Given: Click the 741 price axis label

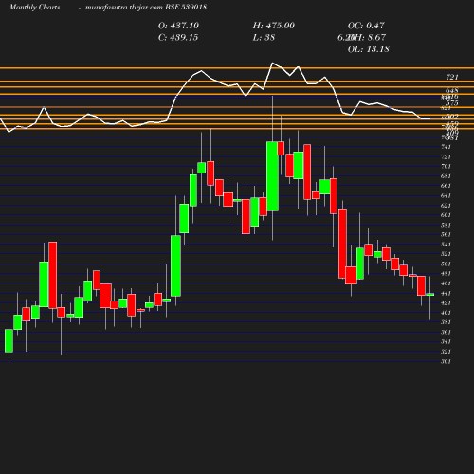Looking at the screenshot, I should [x=446, y=147].
